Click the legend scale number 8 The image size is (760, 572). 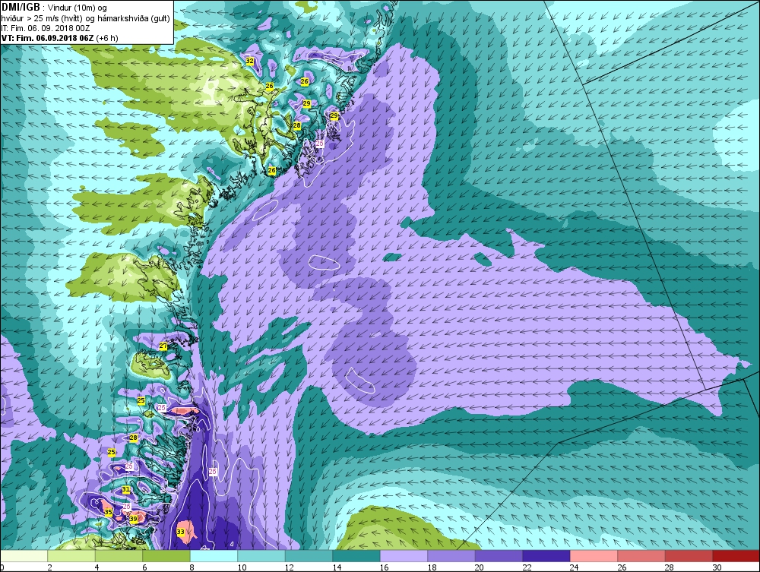[x=192, y=567]
